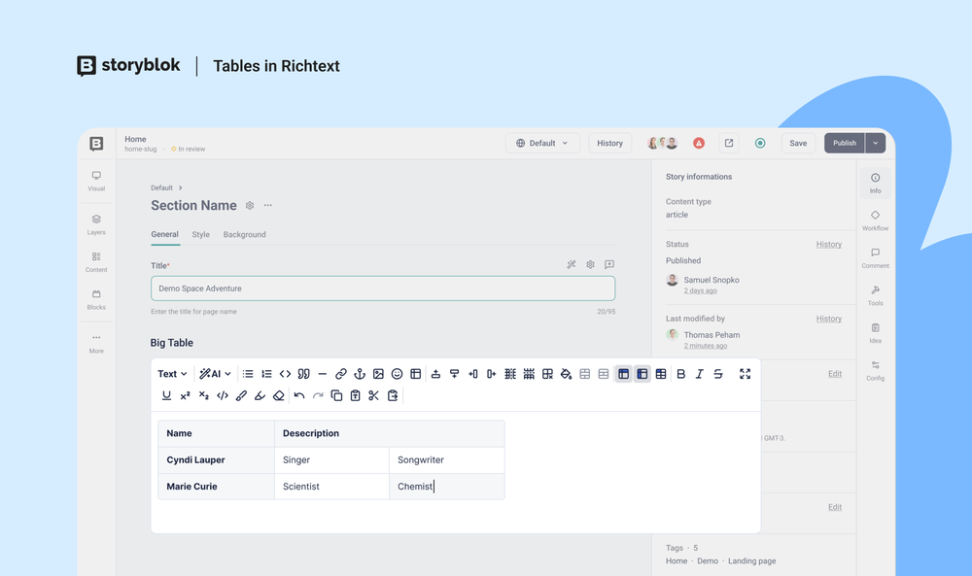Click the Save button

[797, 142]
